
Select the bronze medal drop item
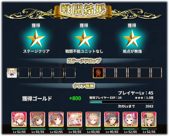98,73
